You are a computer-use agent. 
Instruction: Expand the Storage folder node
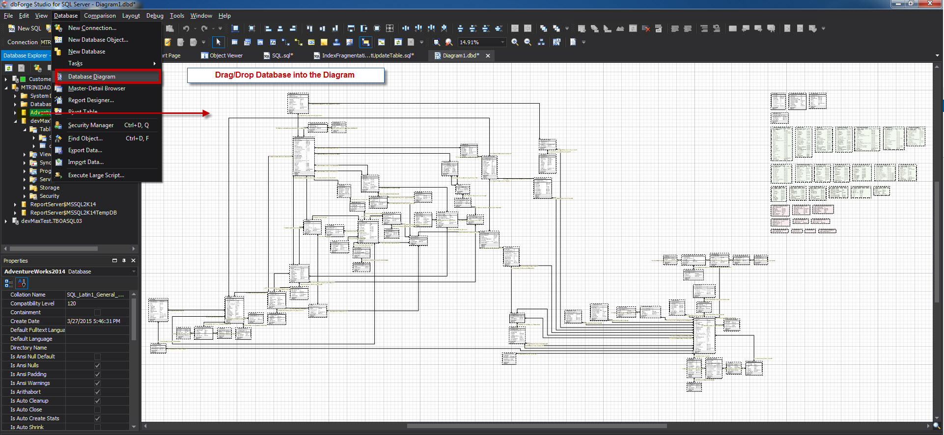[x=25, y=188]
